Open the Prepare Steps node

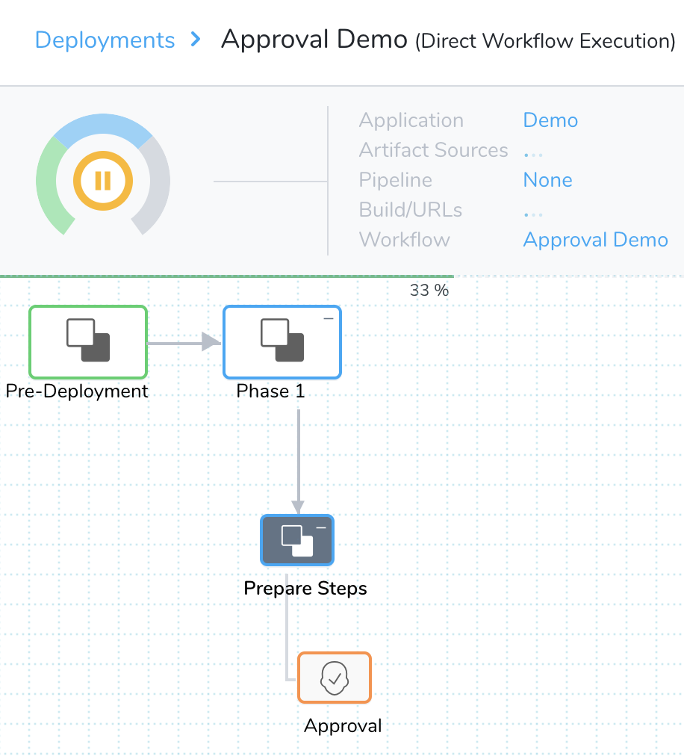click(297, 540)
